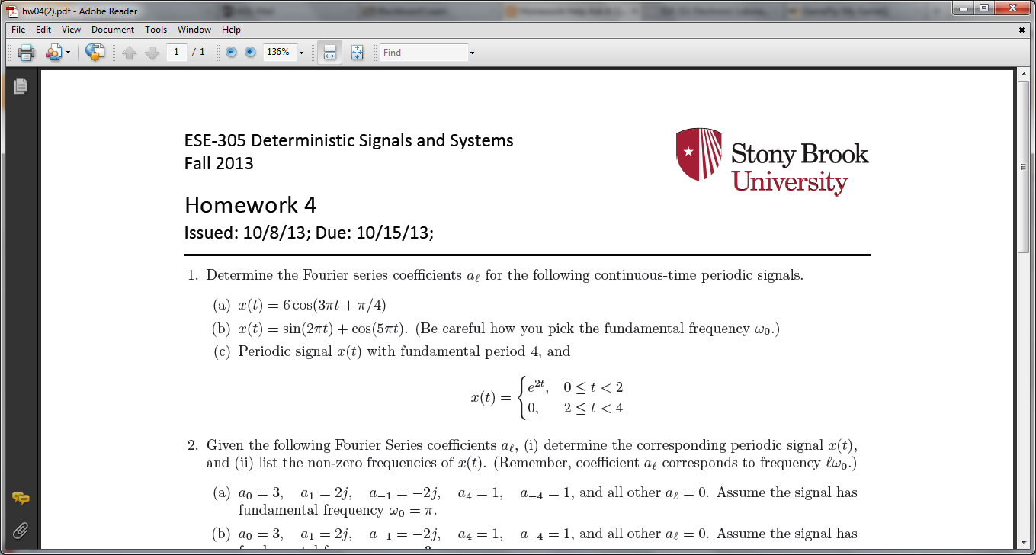The image size is (1036, 555).
Task: Open the email sharing tool
Action: point(52,53)
